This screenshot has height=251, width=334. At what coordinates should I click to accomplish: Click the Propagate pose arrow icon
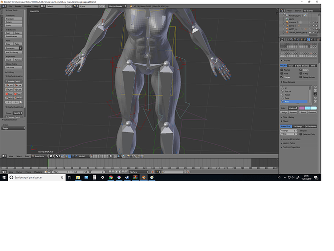coord(21,48)
